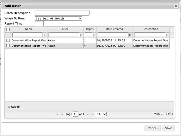Click pages cell showing 4

click(90, 46)
